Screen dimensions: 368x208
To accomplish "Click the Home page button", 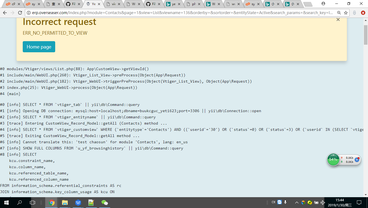I will [39, 47].
